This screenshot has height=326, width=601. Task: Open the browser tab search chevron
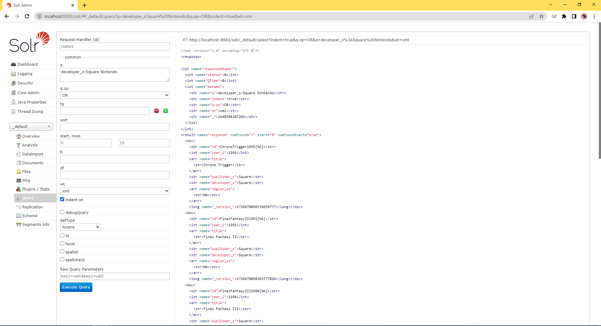(x=551, y=5)
